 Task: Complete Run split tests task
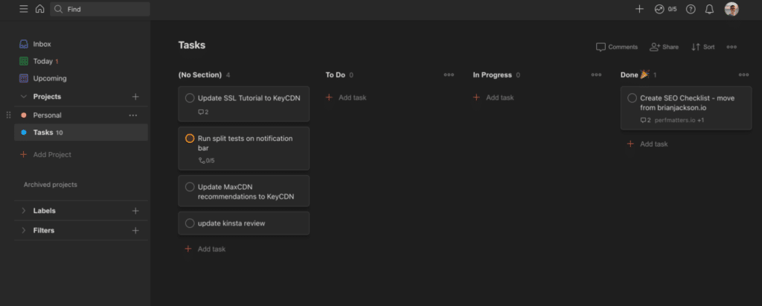[190, 138]
